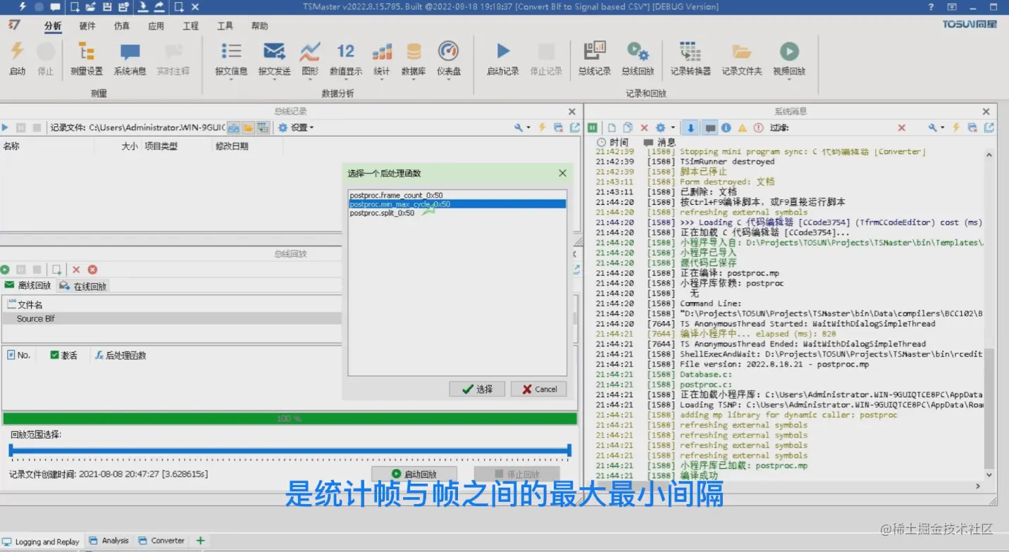Image resolution: width=1009 pixels, height=552 pixels.
Task: Open the Analysis tab at the bottom
Action: point(109,541)
